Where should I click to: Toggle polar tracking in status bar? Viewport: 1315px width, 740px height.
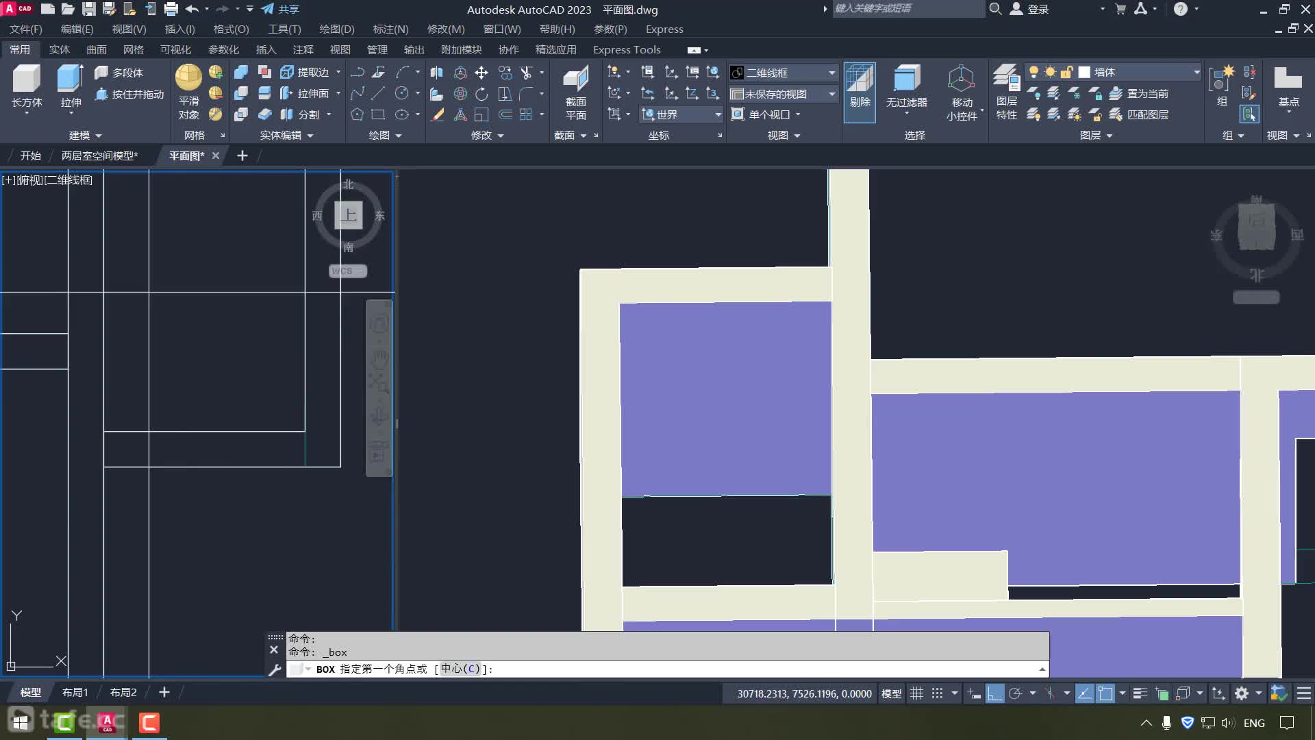pos(1015,693)
